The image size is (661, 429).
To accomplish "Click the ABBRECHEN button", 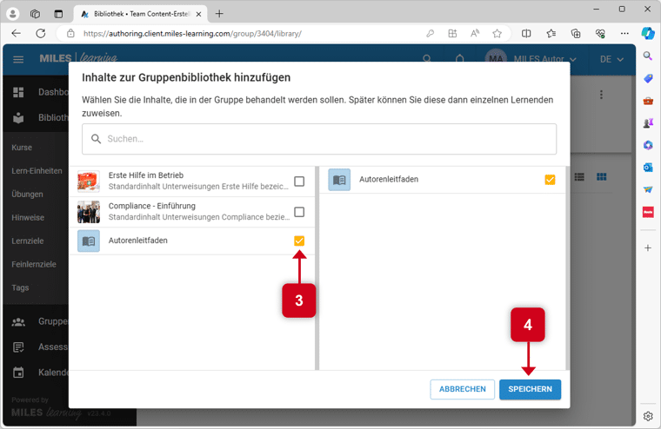I will click(462, 389).
